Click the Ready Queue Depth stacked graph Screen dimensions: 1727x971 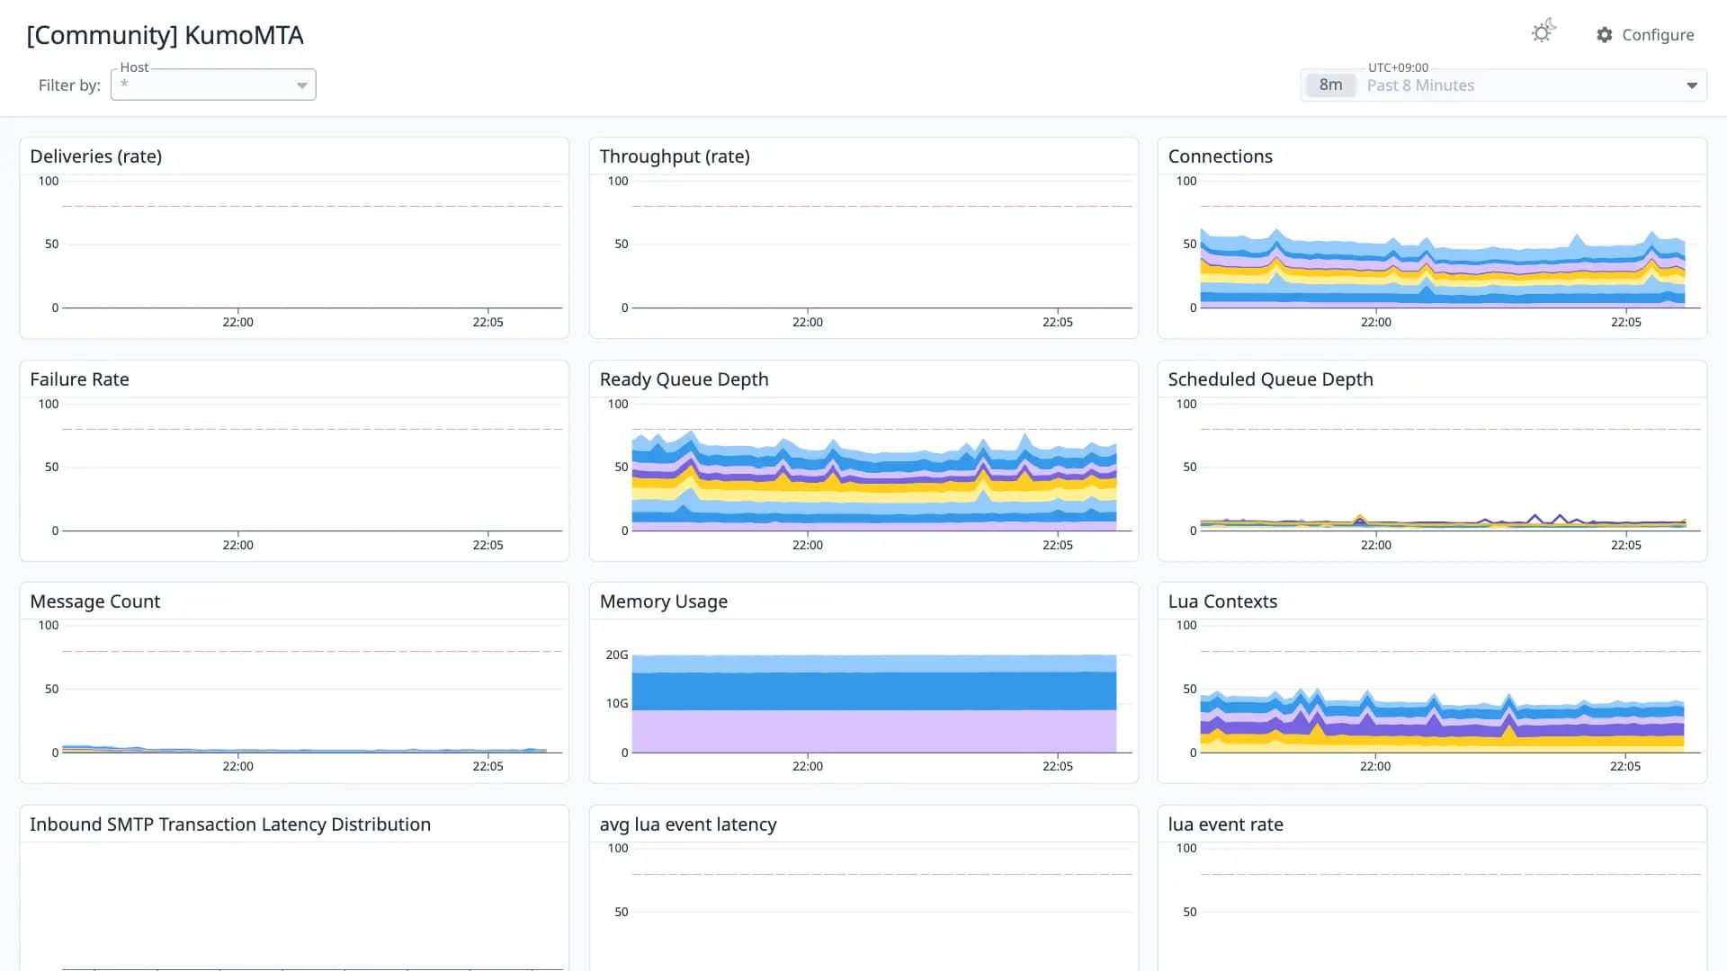[x=874, y=481]
